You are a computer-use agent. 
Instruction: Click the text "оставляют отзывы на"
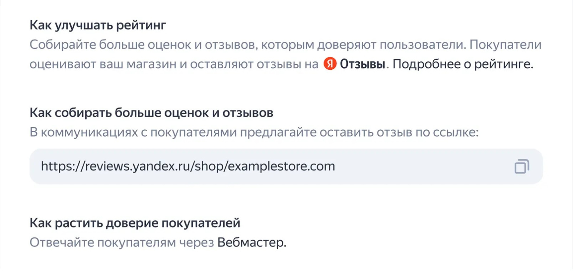254,64
